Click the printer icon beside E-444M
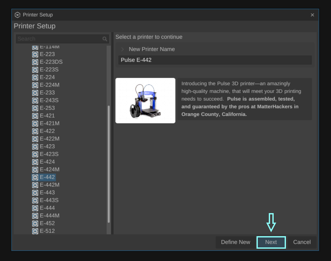The image size is (331, 261). point(35,216)
